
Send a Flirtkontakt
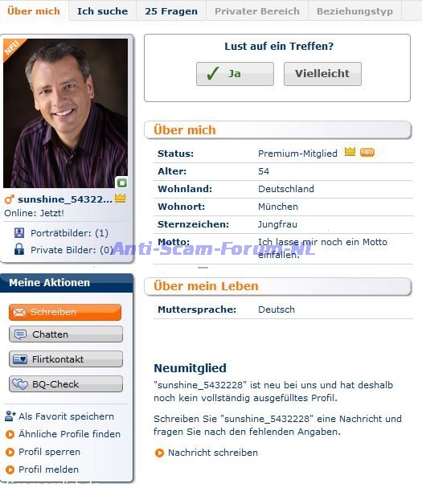(x=65, y=359)
